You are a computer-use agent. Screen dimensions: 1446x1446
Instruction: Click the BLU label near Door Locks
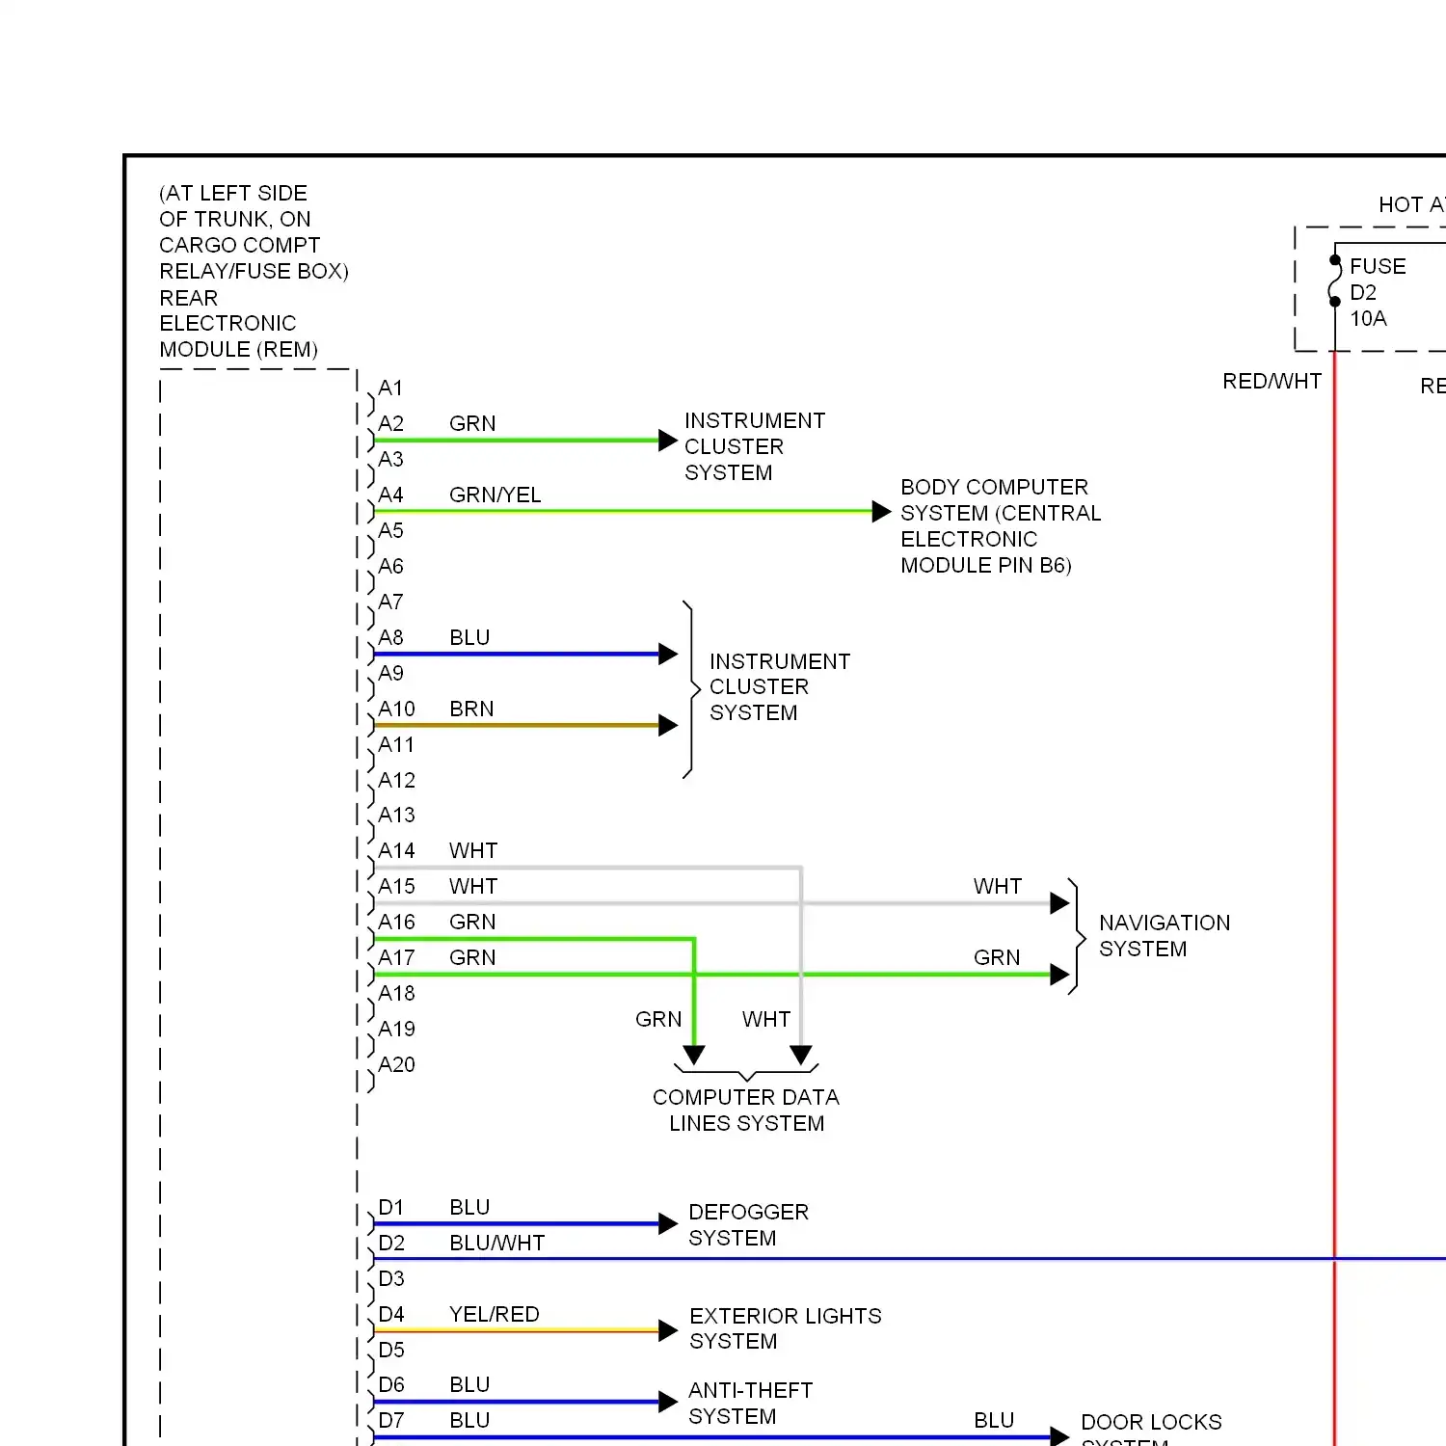click(994, 1421)
